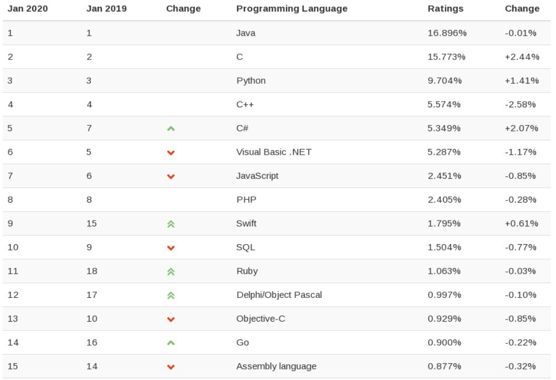Click the red down arrow beside Visual Basic .NET
This screenshot has height=380, width=556.
(170, 153)
